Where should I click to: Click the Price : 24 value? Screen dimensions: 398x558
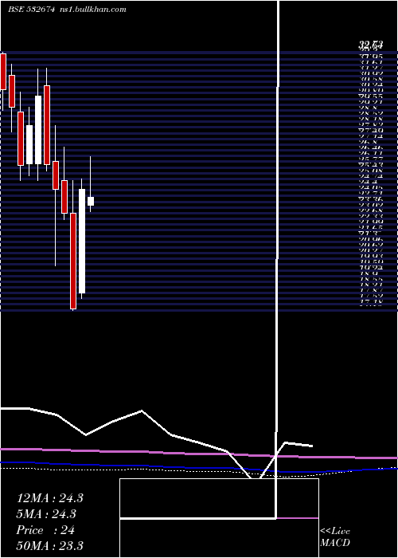click(x=45, y=530)
